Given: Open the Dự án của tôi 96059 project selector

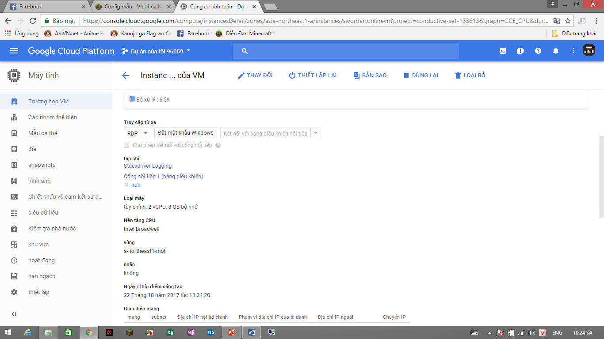Looking at the screenshot, I should point(156,51).
